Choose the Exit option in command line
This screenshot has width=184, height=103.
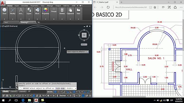[58, 88]
